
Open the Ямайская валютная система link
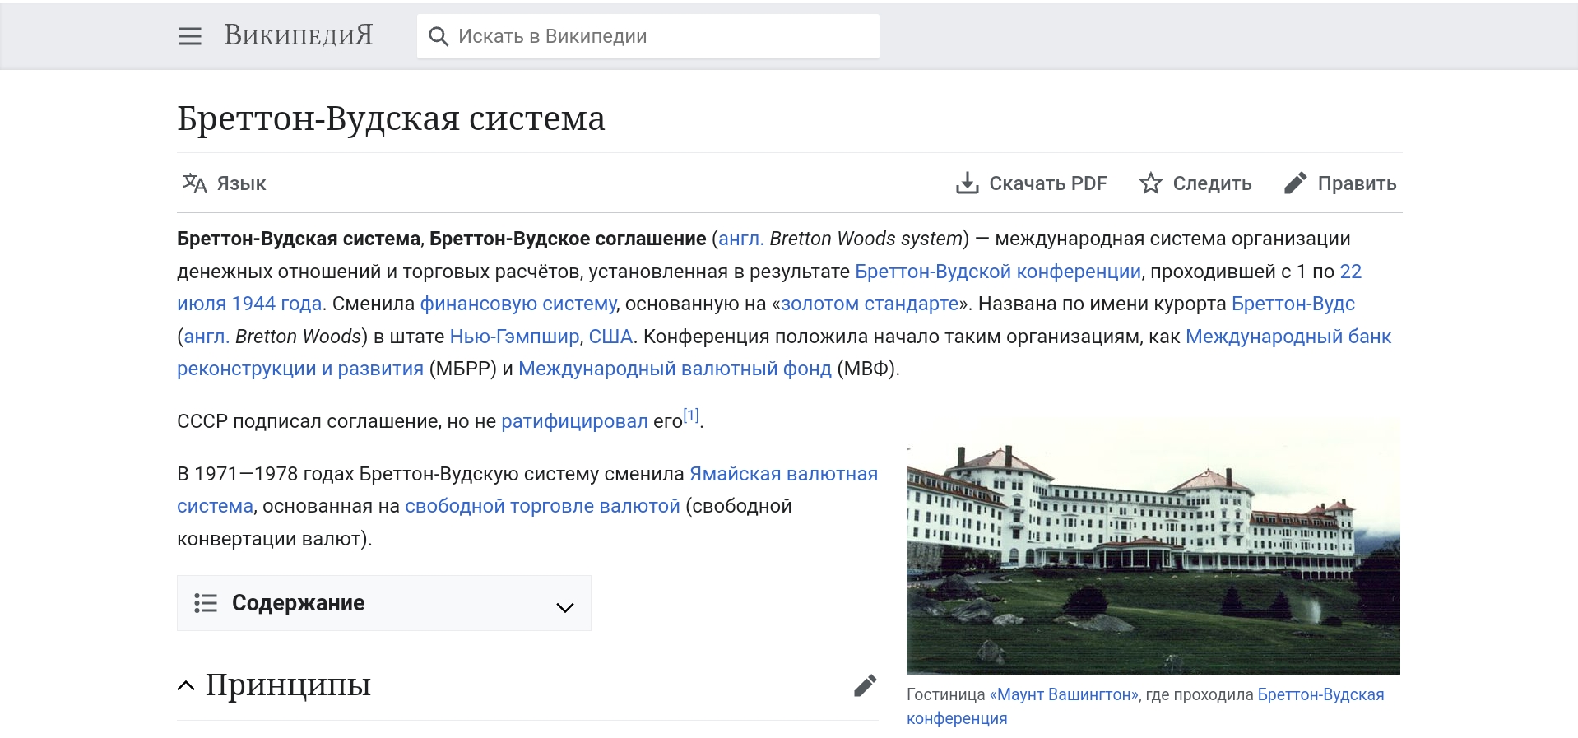(783, 474)
